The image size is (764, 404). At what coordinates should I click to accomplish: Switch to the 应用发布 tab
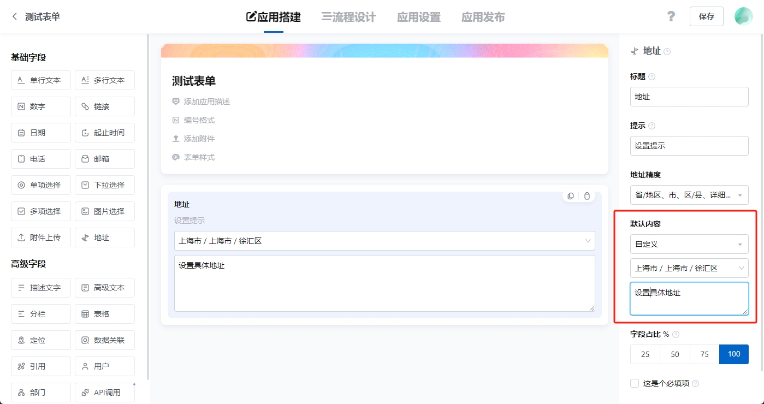coord(483,17)
